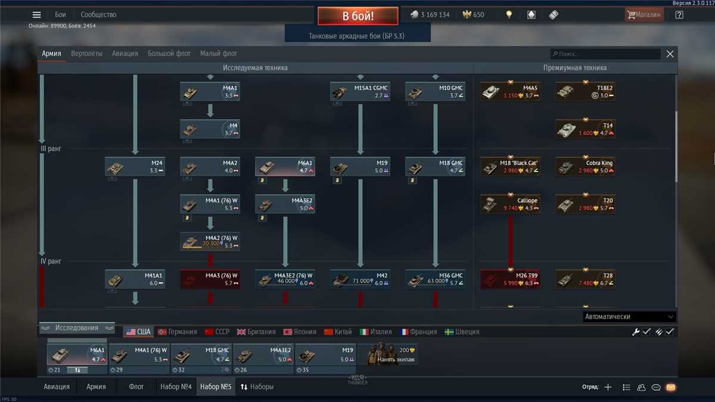Image resolution: width=715 pixels, height=402 pixels.
Task: Open the help question mark icon
Action: pos(679,15)
